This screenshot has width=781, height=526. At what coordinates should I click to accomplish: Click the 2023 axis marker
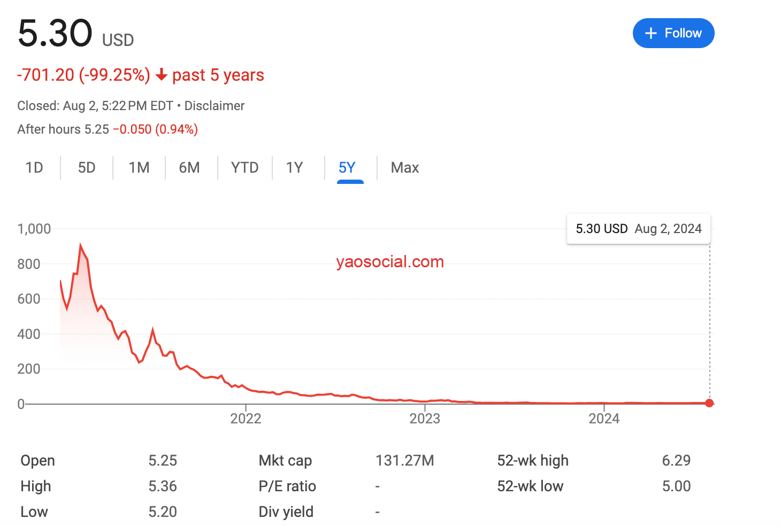pos(425,418)
